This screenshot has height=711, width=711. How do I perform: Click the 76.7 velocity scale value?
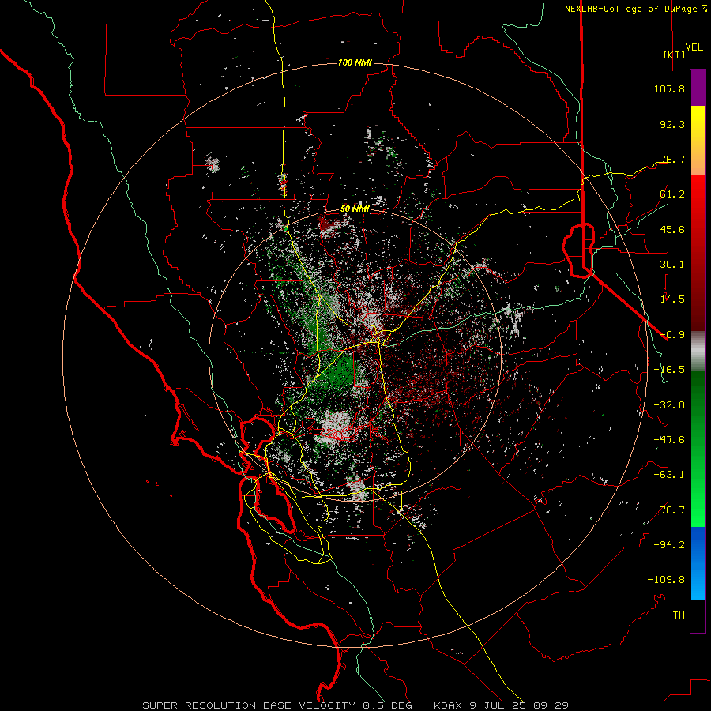tap(672, 159)
